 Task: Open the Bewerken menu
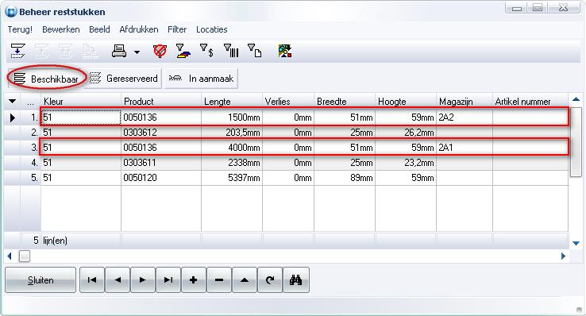(x=61, y=29)
